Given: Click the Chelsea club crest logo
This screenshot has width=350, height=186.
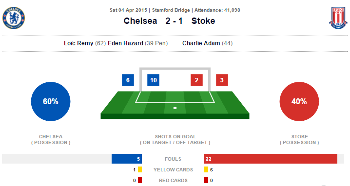Looking at the screenshot, I should click(x=14, y=18).
